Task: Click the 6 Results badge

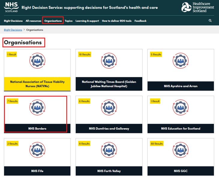Action: 84,101
